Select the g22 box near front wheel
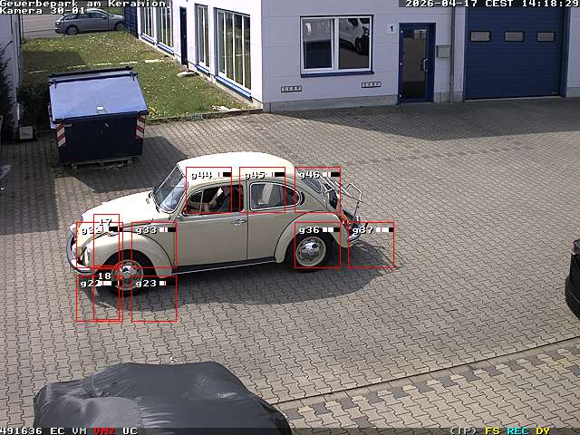Viewport: 580px width, 435px height. coord(85,299)
